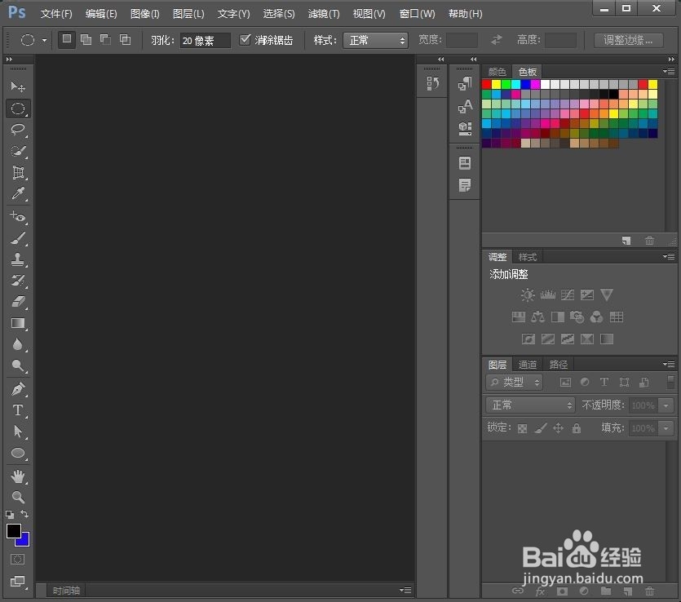681x602 pixels.
Task: Select the Hand tool
Action: tap(18, 476)
